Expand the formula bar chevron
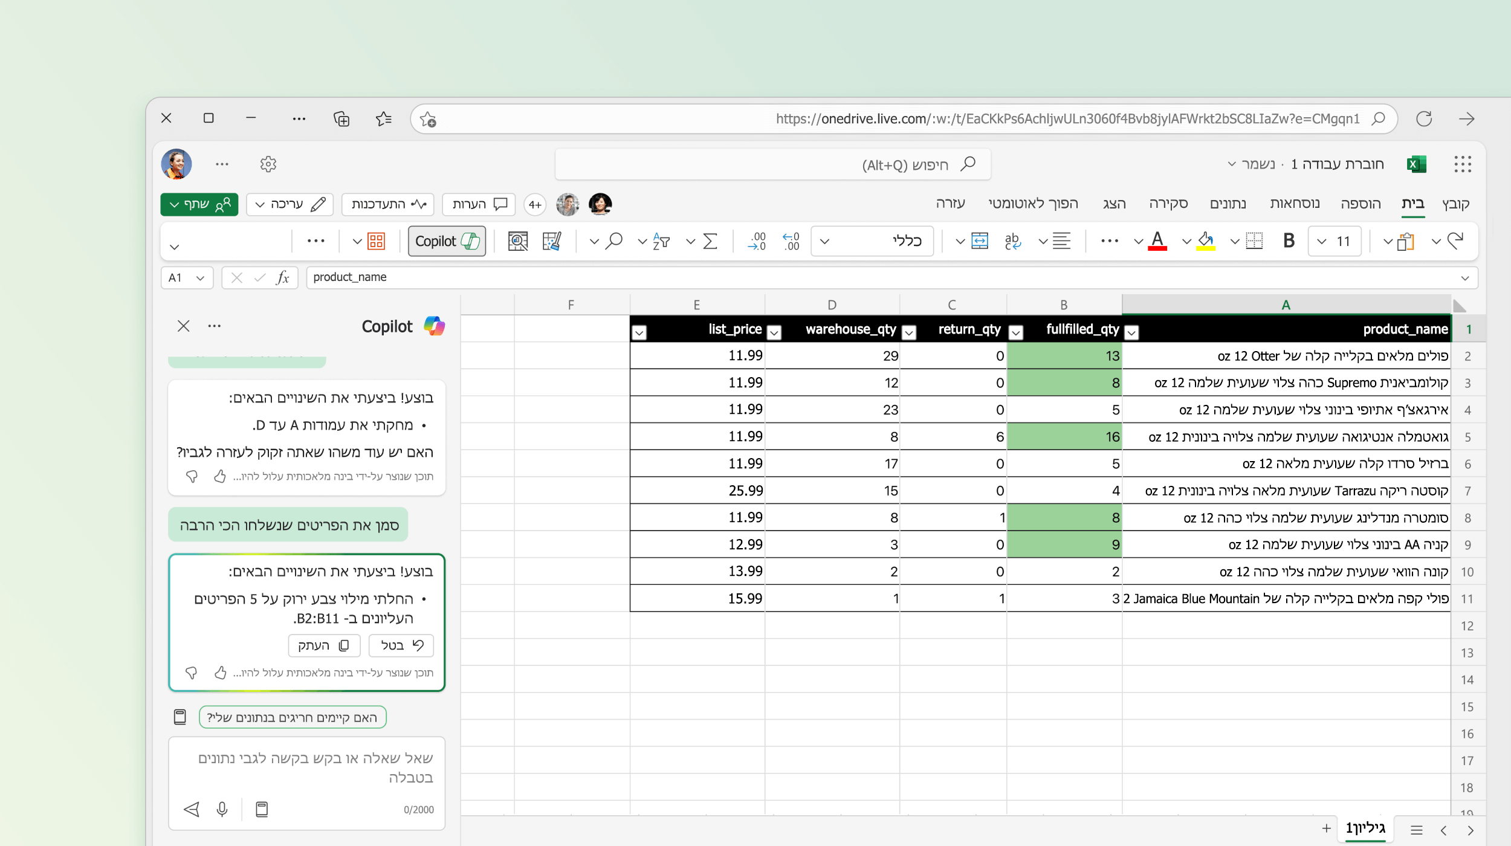Viewport: 1511px width, 846px height. pos(1464,278)
